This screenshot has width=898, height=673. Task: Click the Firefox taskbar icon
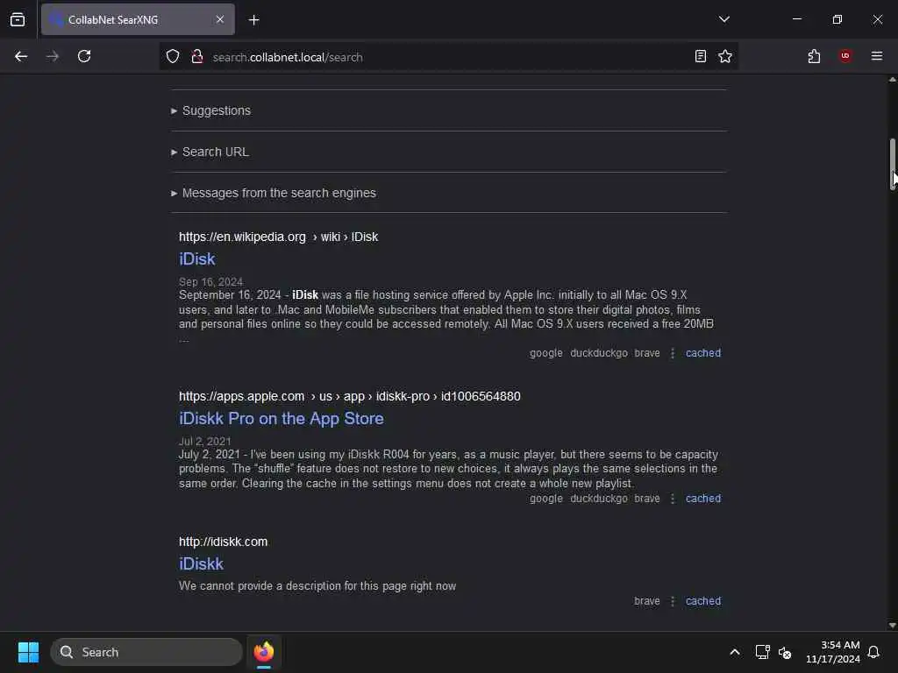pyautogui.click(x=264, y=652)
